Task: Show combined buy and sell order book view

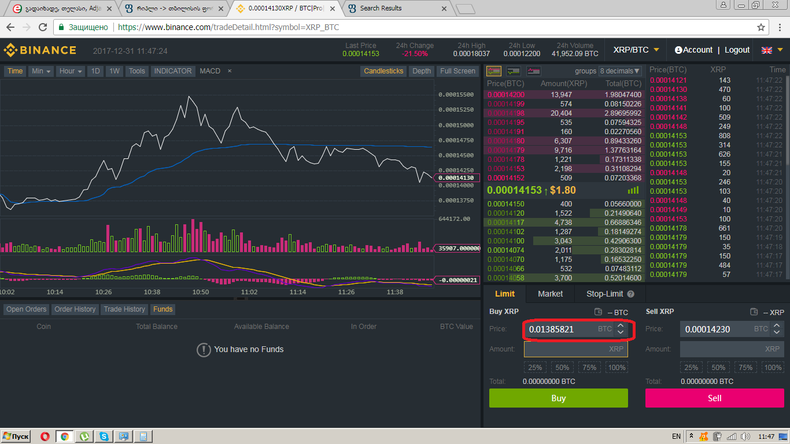Action: [x=494, y=71]
